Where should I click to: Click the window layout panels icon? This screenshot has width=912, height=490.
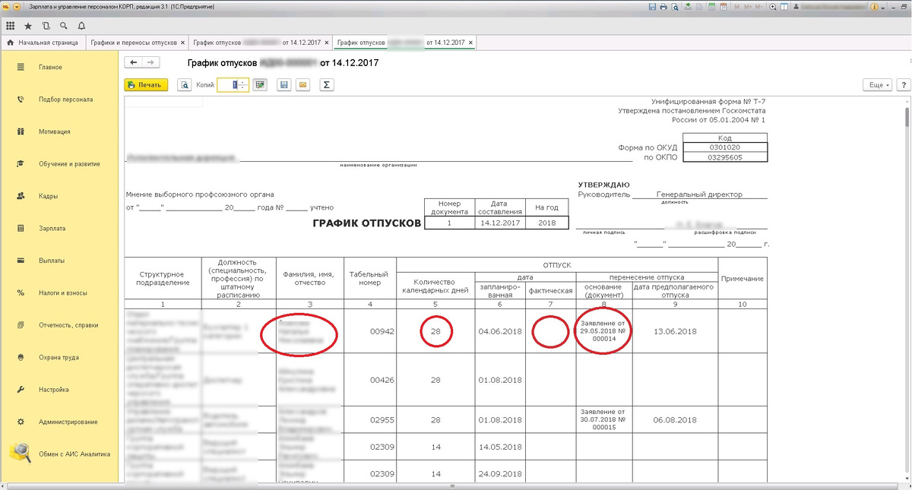tap(784, 7)
